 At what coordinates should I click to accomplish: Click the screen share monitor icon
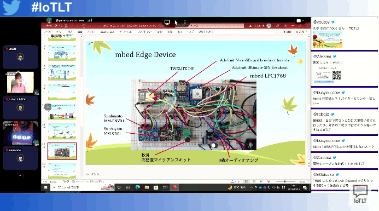tap(167, 22)
